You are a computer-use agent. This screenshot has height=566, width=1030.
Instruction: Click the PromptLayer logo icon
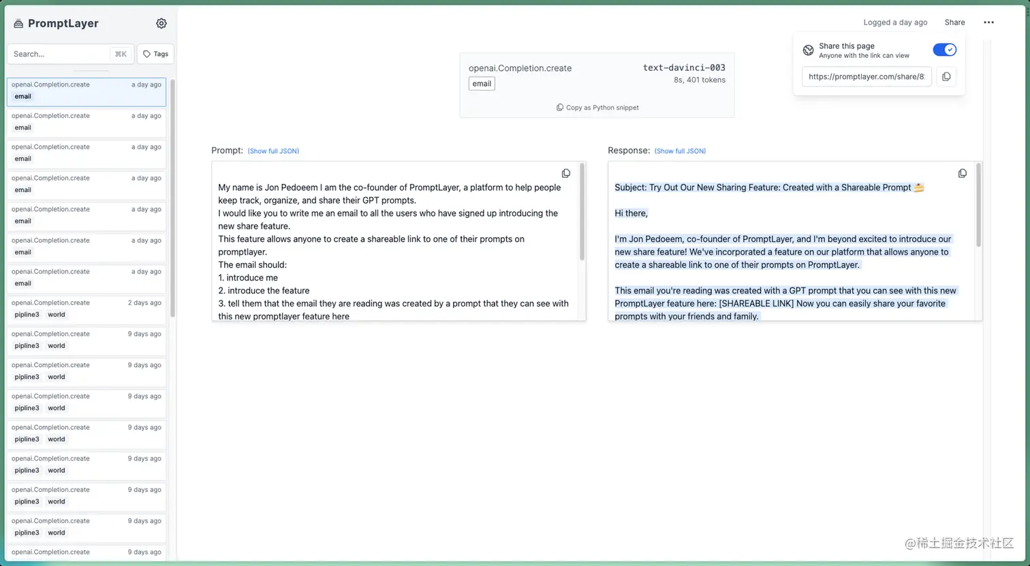coord(18,24)
